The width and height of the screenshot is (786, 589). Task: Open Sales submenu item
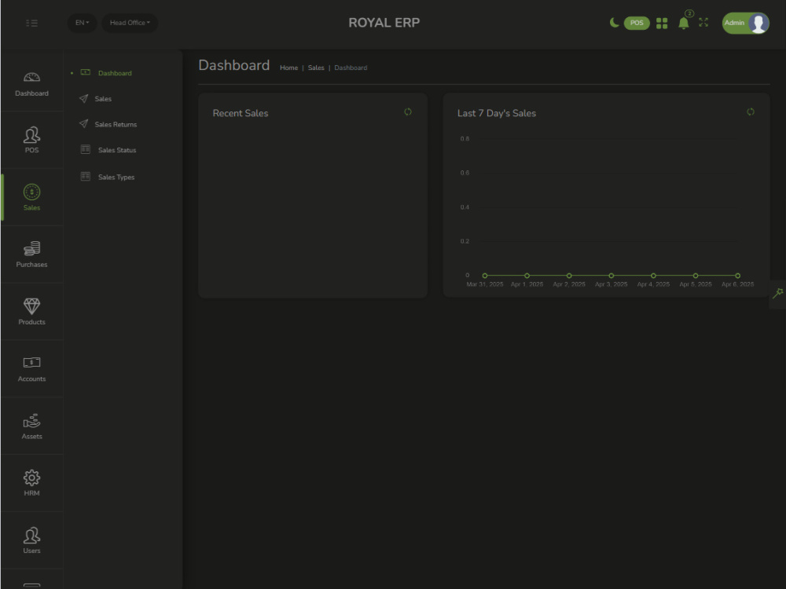pos(103,99)
